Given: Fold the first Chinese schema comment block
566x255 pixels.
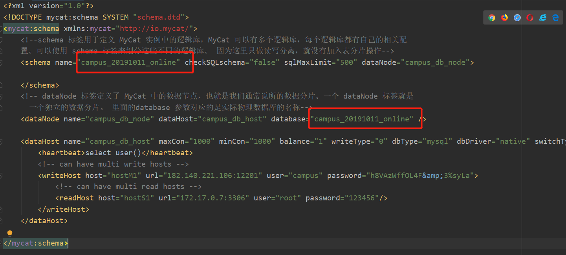Looking at the screenshot, I should 1,40.
